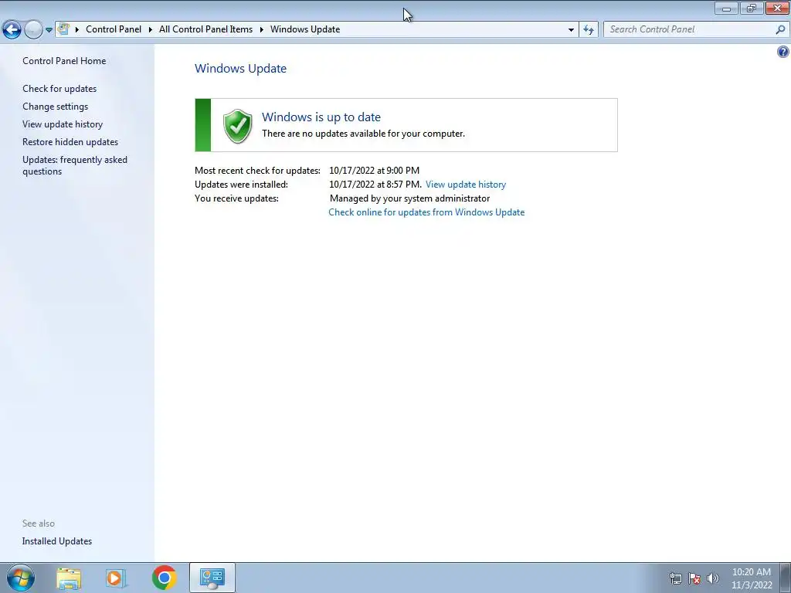Click 'There are no updates available' message
This screenshot has height=593, width=791.
363,134
